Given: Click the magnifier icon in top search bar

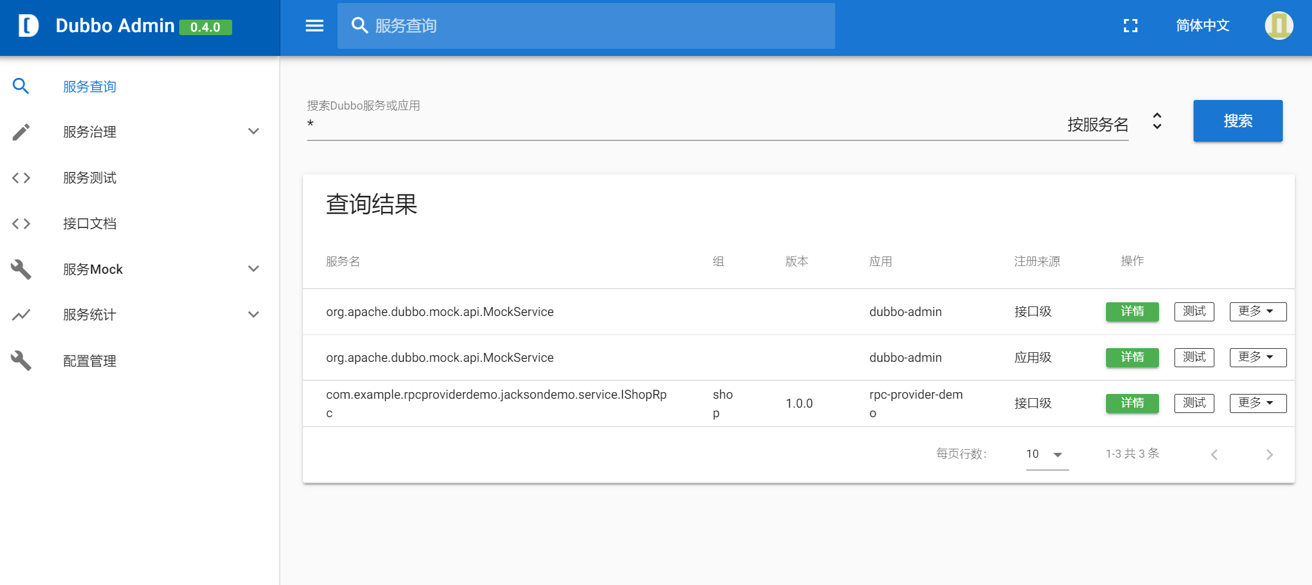Looking at the screenshot, I should [x=360, y=26].
